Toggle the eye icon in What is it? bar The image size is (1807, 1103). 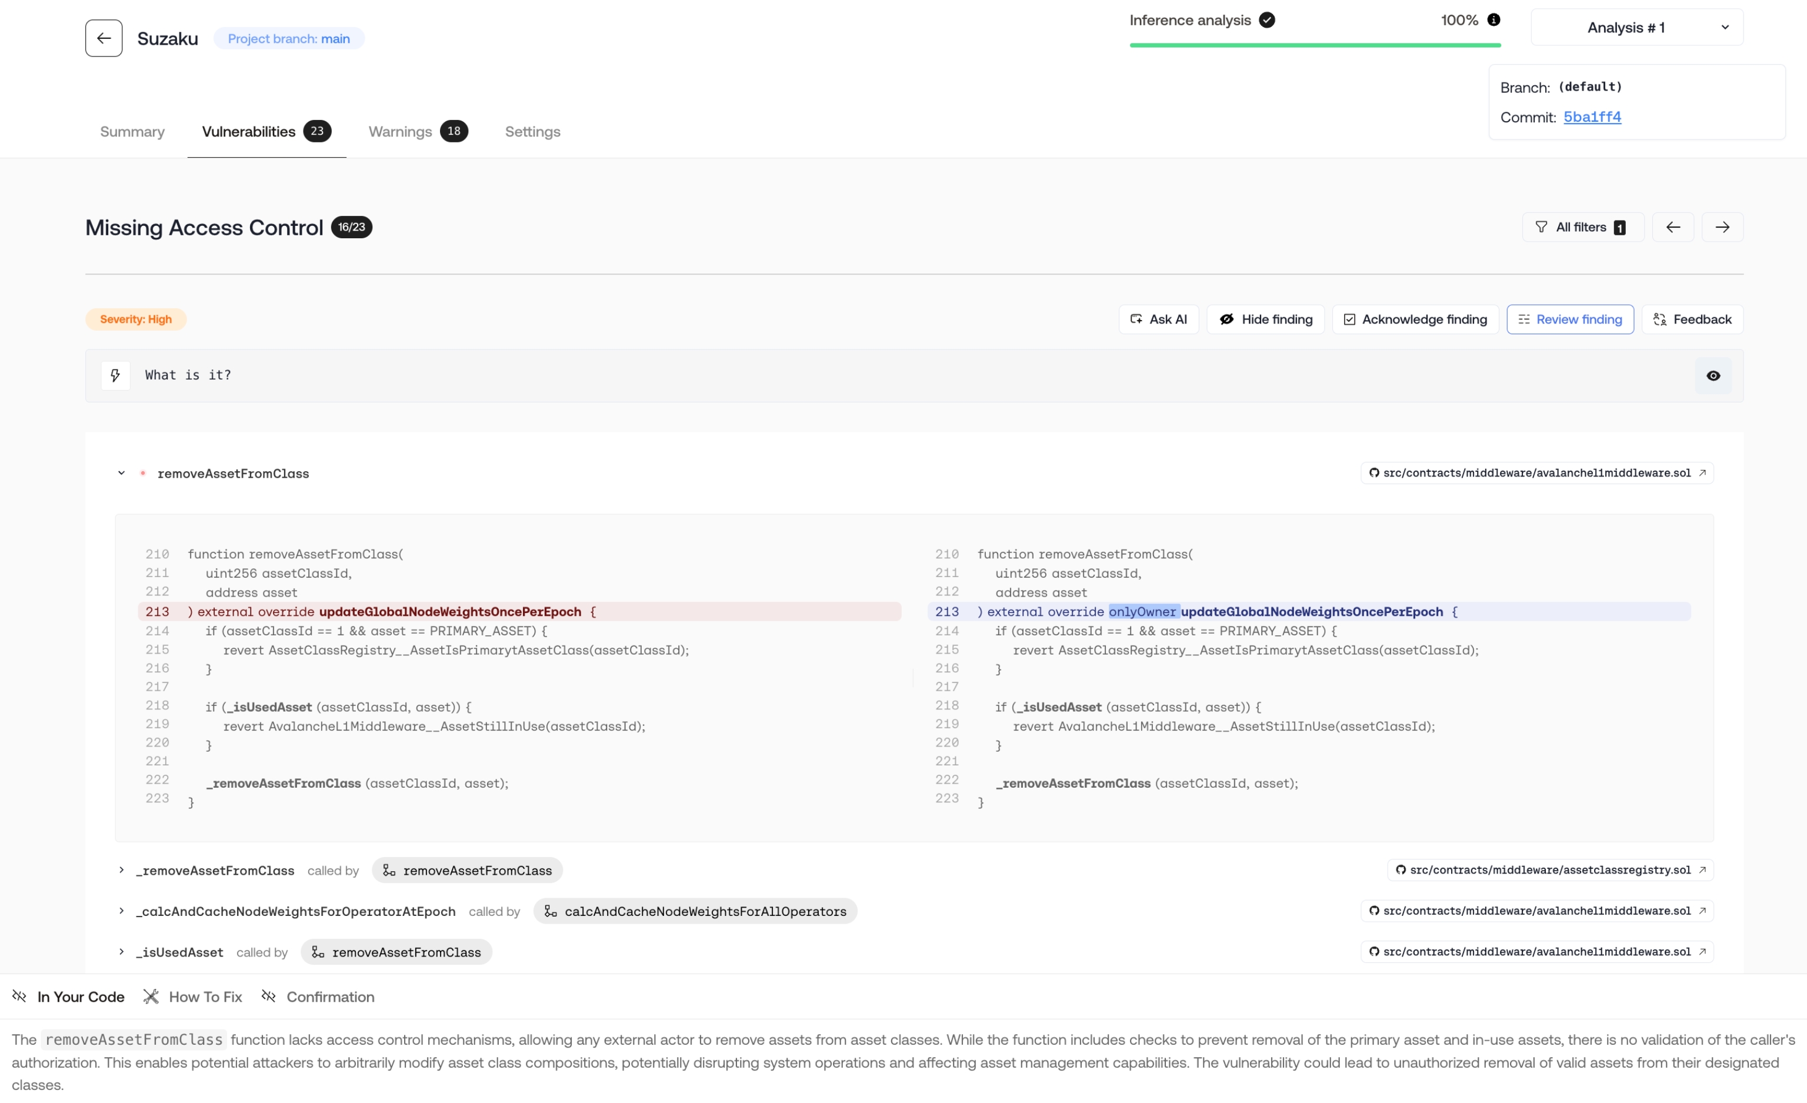(1712, 375)
